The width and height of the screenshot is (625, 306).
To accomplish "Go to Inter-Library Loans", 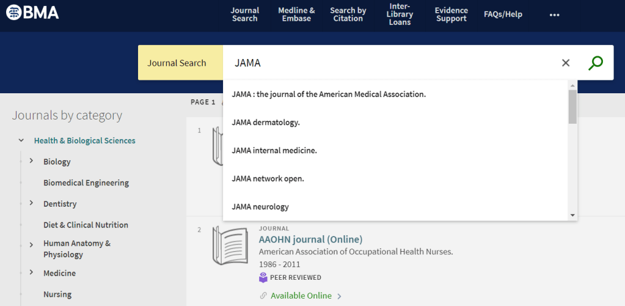I will point(400,15).
